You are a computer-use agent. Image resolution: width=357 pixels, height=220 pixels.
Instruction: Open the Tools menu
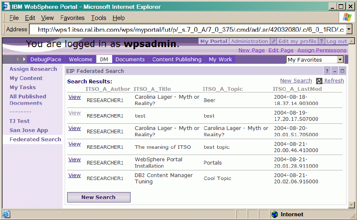[98, 18]
